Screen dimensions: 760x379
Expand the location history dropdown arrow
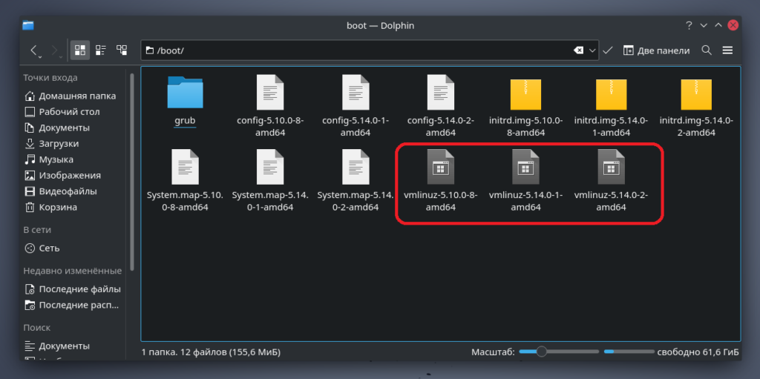[592, 50]
